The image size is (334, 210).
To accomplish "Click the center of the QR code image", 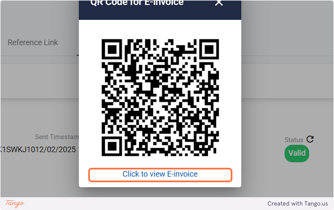I will point(160,97).
